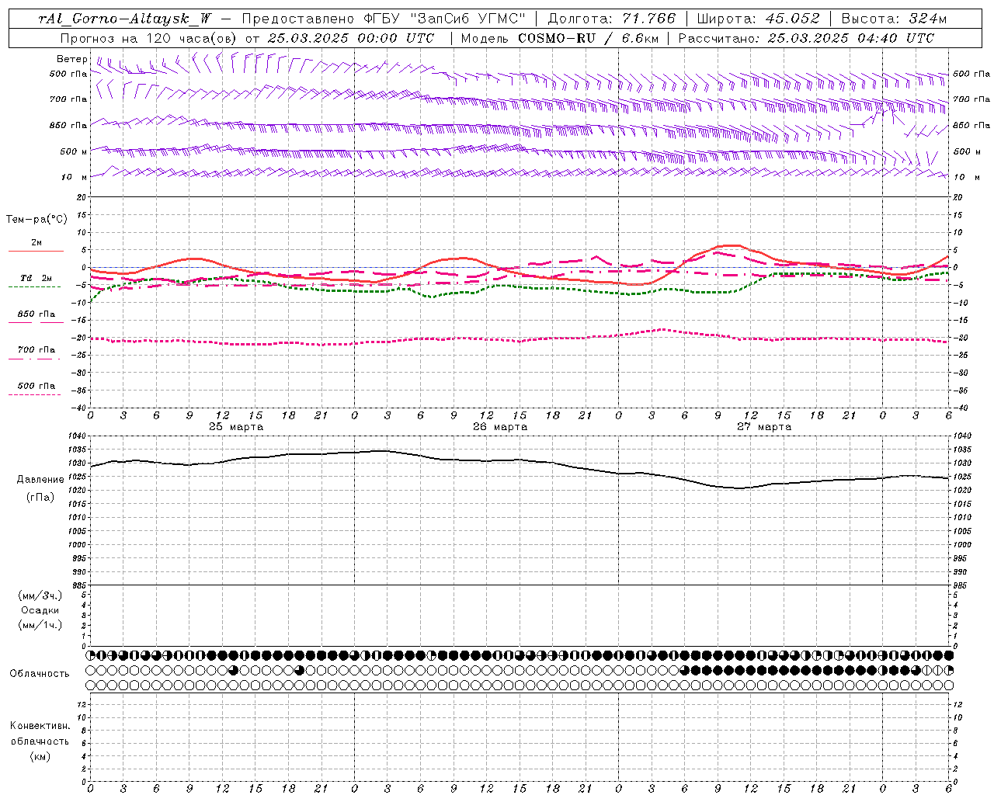Click the Td 2м legend label
The width and height of the screenshot is (994, 795).
36,278
